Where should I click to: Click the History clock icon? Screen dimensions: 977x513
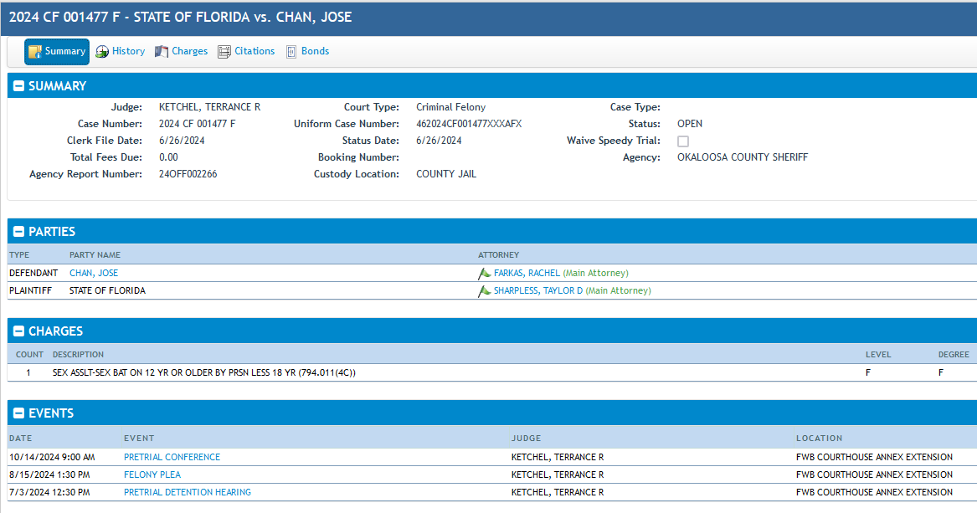tap(102, 52)
